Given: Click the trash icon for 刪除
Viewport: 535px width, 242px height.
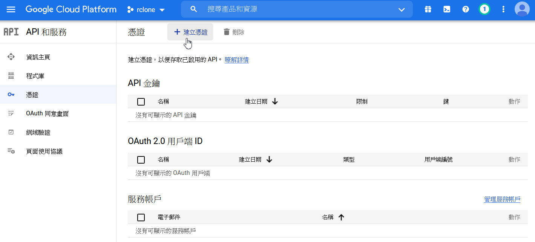Looking at the screenshot, I should [227, 32].
